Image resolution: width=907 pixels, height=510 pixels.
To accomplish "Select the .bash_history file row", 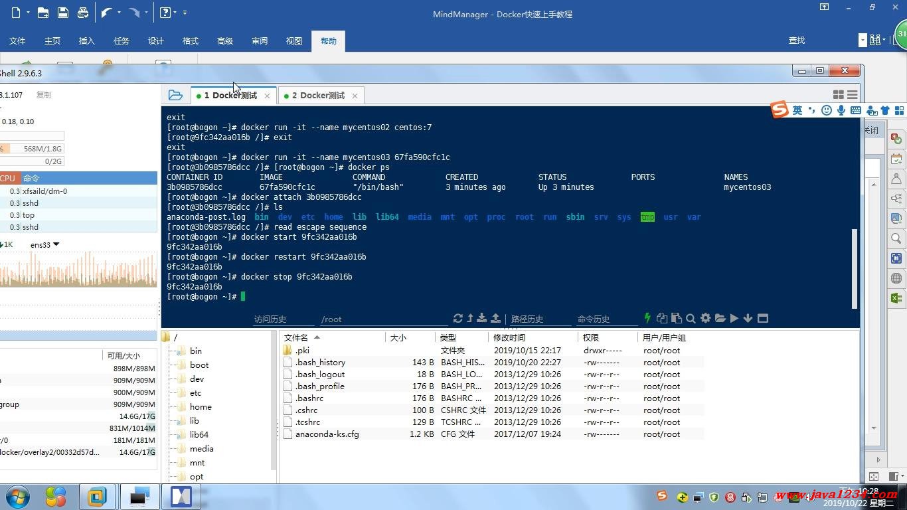I will click(491, 363).
